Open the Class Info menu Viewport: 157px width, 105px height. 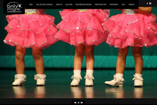coord(69,4)
